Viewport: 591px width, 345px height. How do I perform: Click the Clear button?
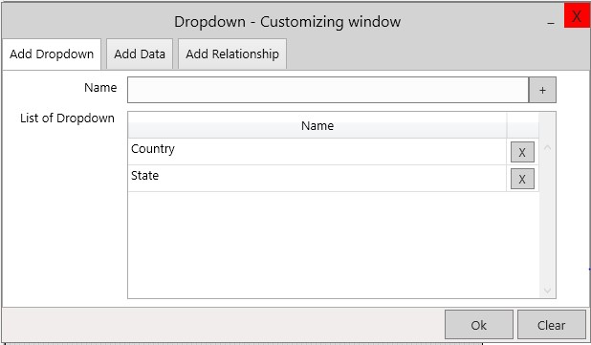coord(552,325)
